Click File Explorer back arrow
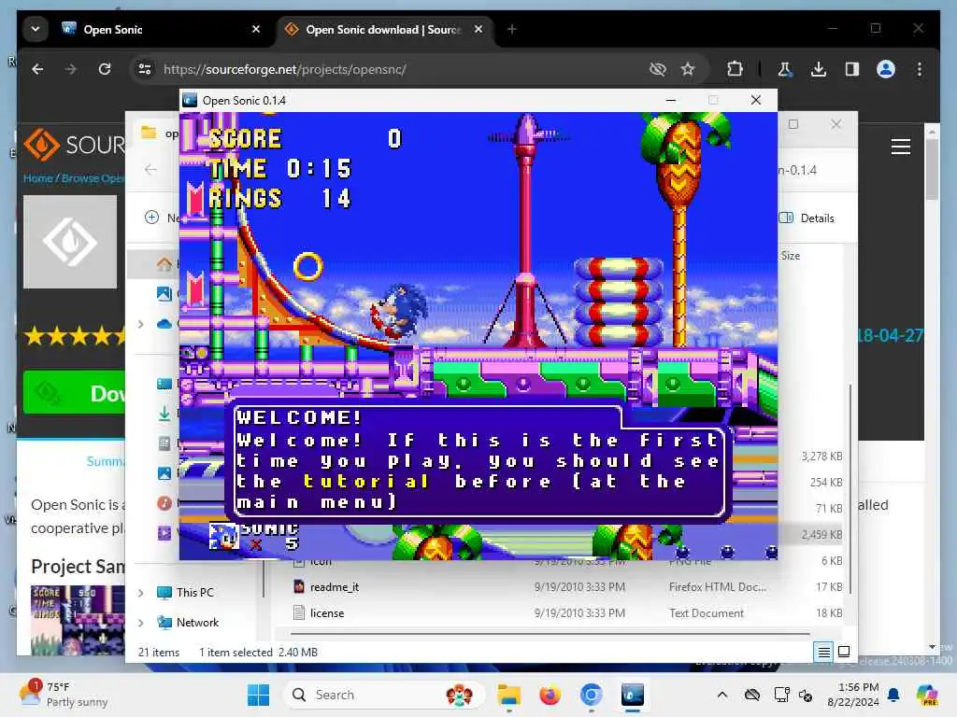 point(150,170)
